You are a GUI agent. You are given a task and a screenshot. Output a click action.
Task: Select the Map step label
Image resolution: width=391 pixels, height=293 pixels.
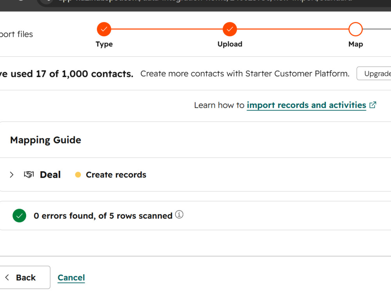[355, 44]
